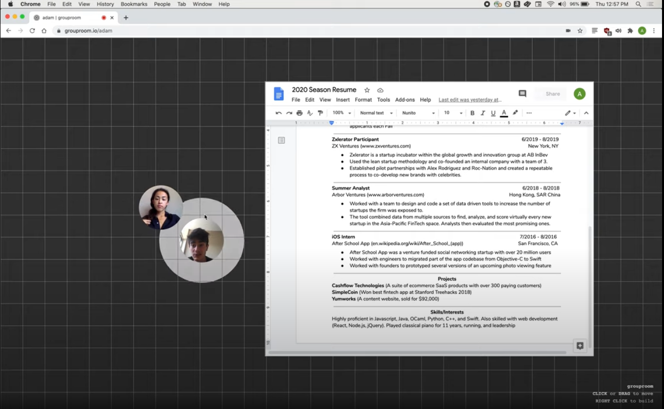Open the editing mode pencil dropdown
664x409 pixels.
tap(570, 113)
